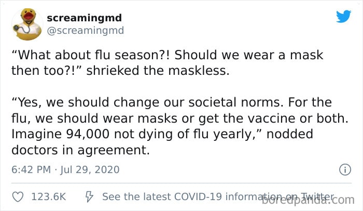
Task: Click the "Yes, we should change" paragraph
Action: click(179, 126)
